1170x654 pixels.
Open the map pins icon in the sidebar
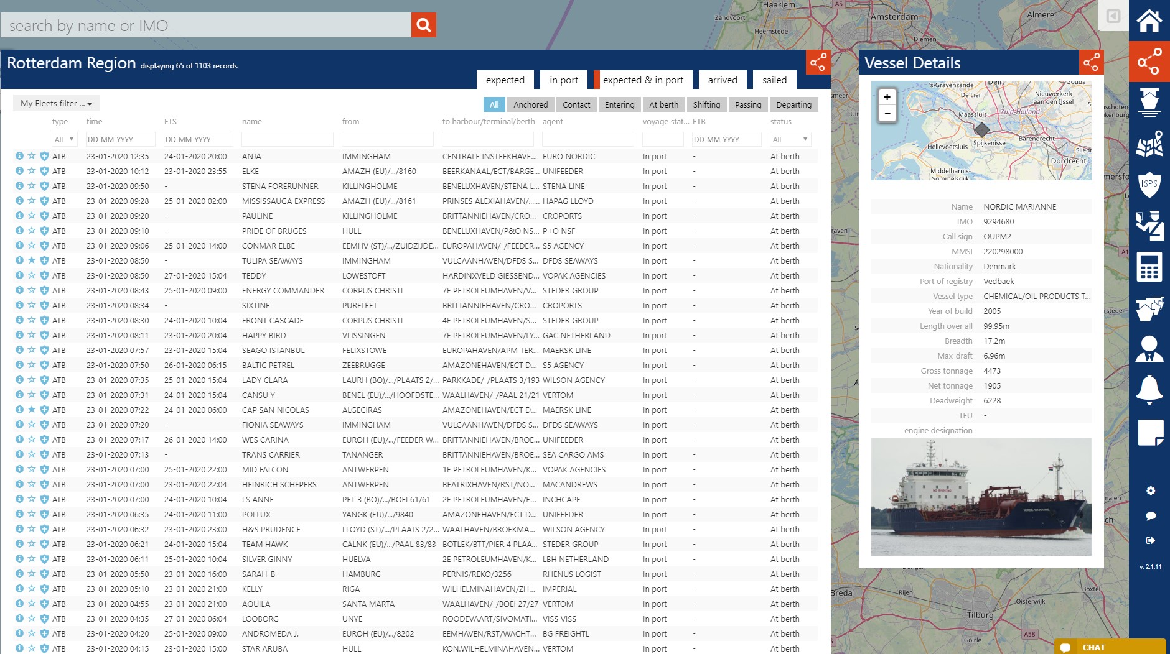1149,144
